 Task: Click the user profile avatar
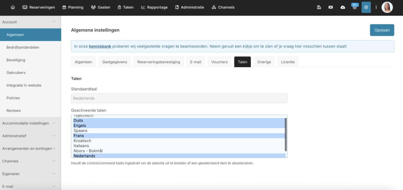387,7
